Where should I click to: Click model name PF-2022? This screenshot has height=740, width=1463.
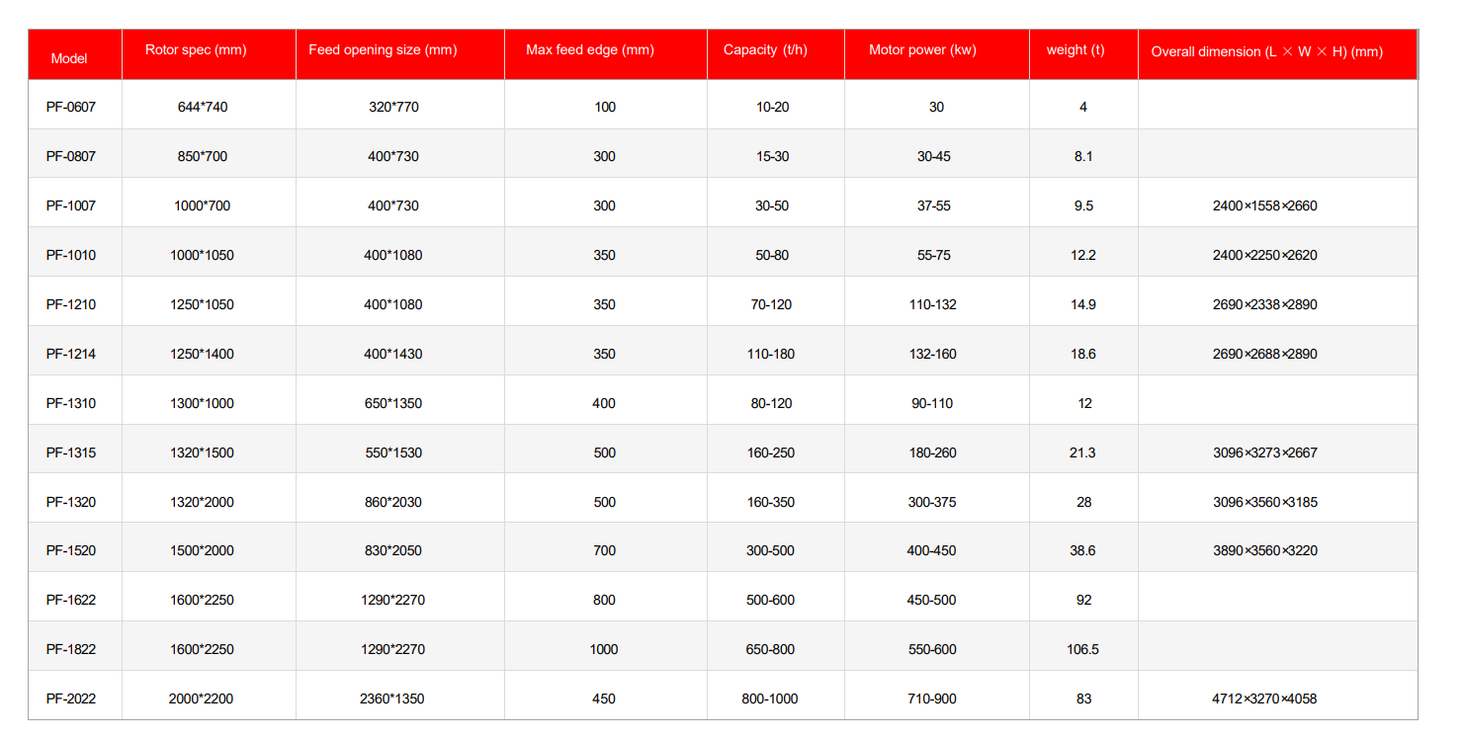[71, 699]
